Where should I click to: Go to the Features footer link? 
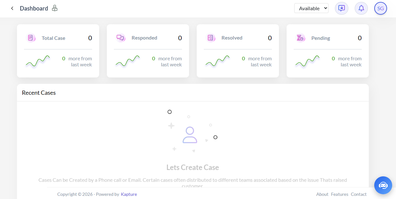pos(339,194)
